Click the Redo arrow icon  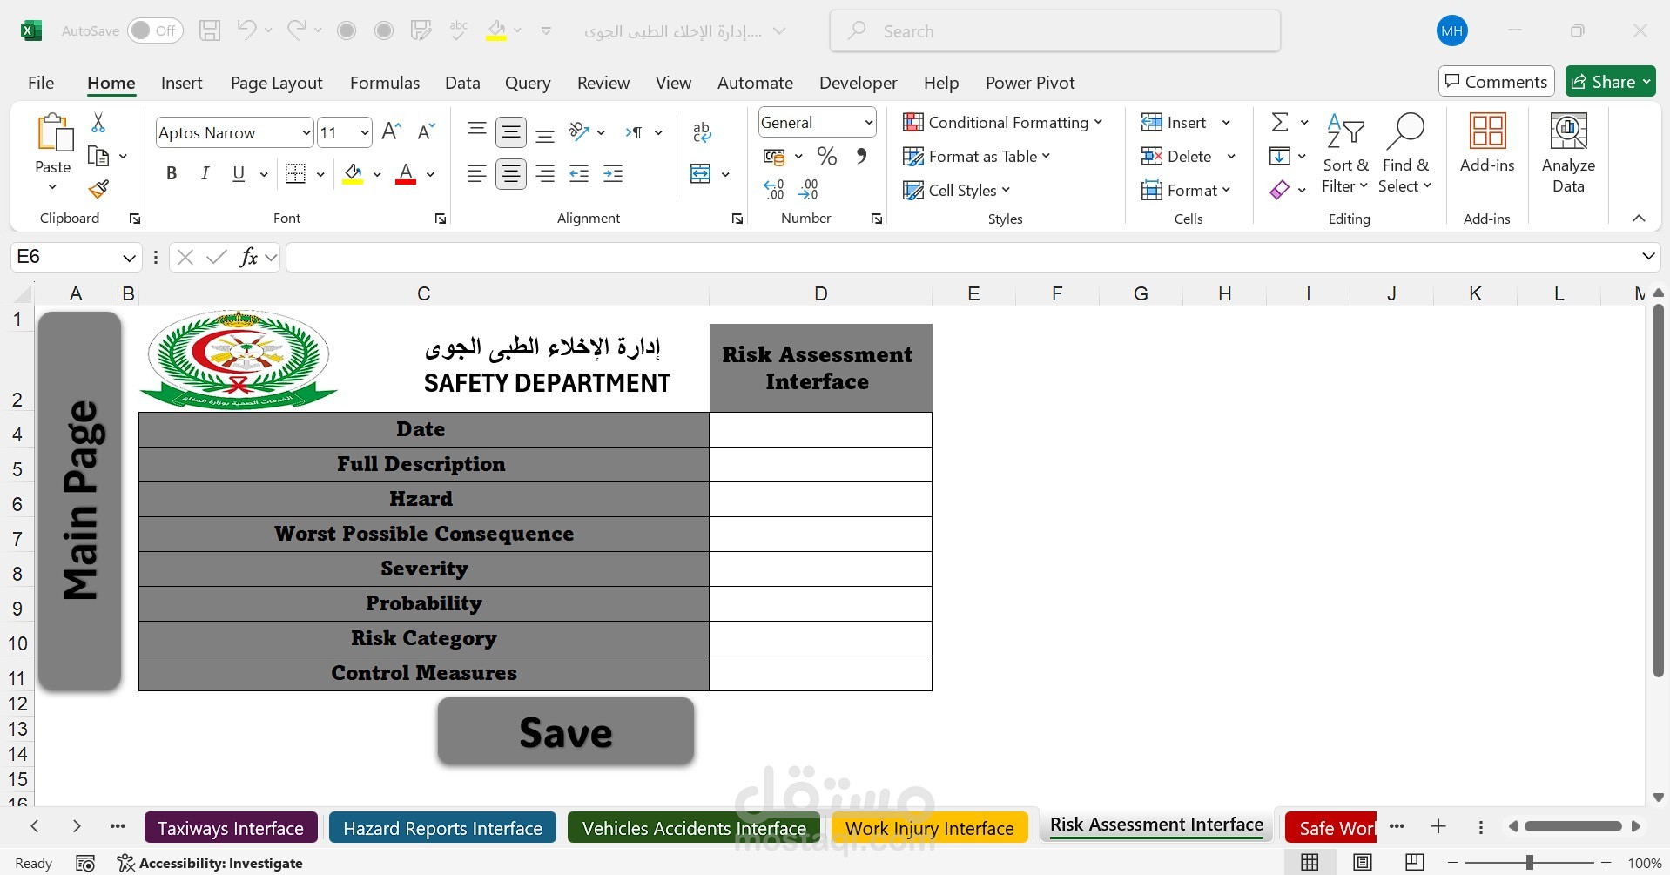click(x=297, y=30)
